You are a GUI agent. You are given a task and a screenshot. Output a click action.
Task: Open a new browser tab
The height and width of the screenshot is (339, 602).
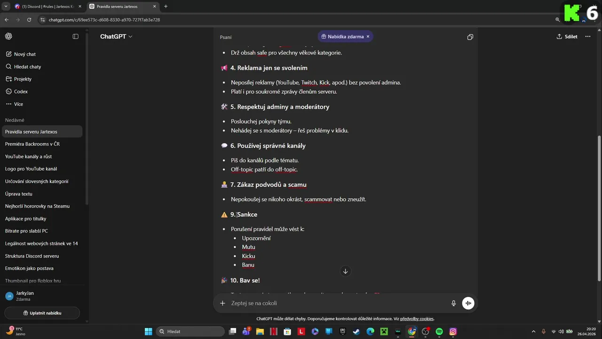coord(166,7)
